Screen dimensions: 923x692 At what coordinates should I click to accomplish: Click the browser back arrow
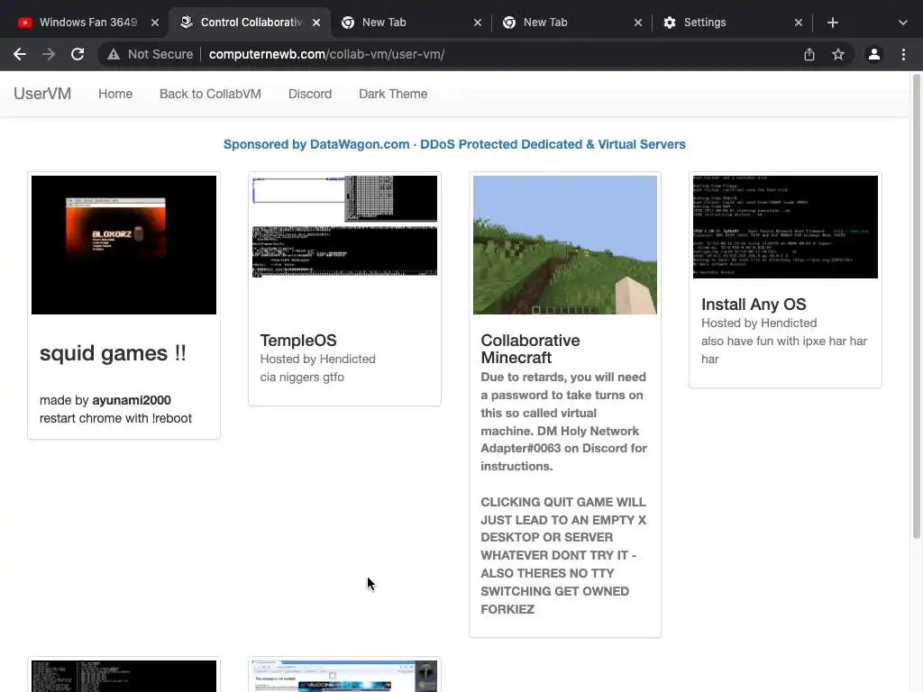tap(20, 54)
